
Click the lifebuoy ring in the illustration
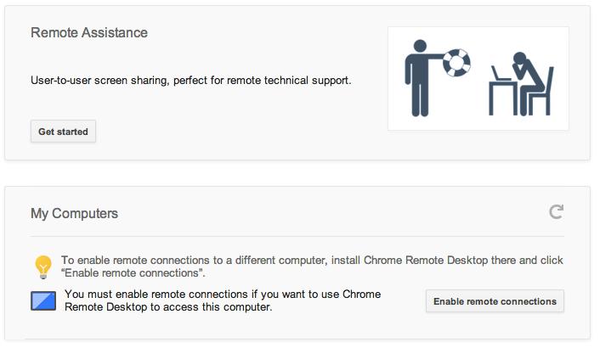[460, 59]
